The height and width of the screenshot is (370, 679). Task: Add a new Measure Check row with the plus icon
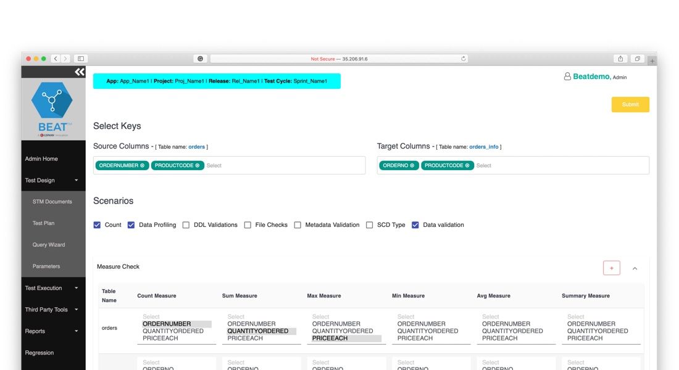coord(611,268)
